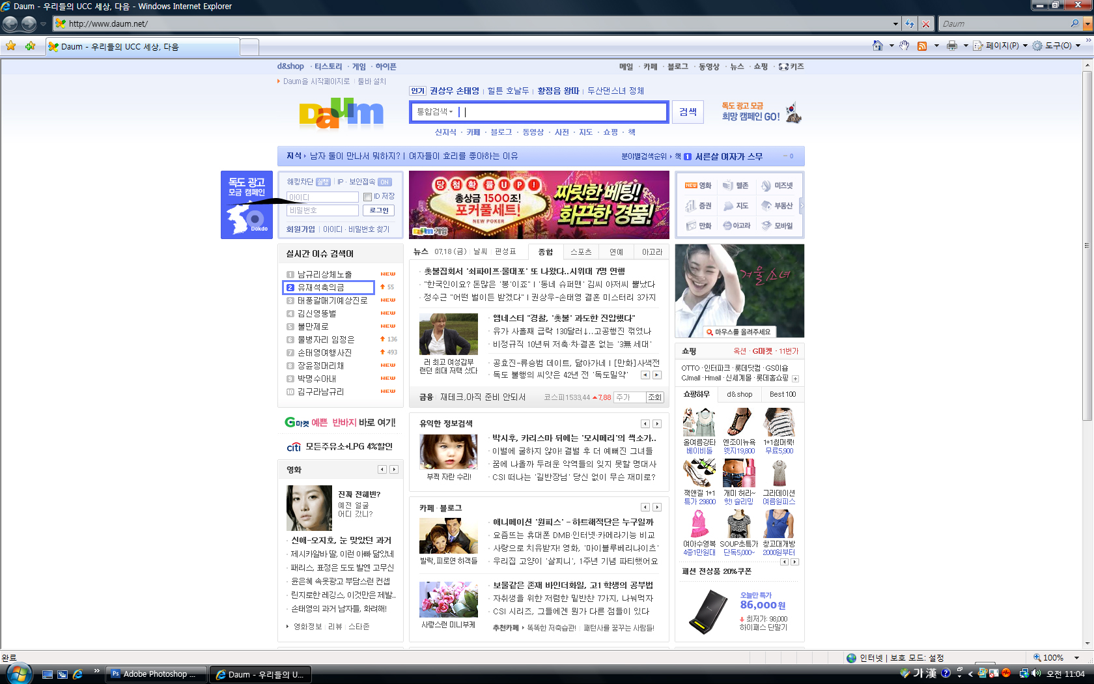1094x684 pixels.
Task: Open the 부동산 service icon
Action: click(778, 206)
